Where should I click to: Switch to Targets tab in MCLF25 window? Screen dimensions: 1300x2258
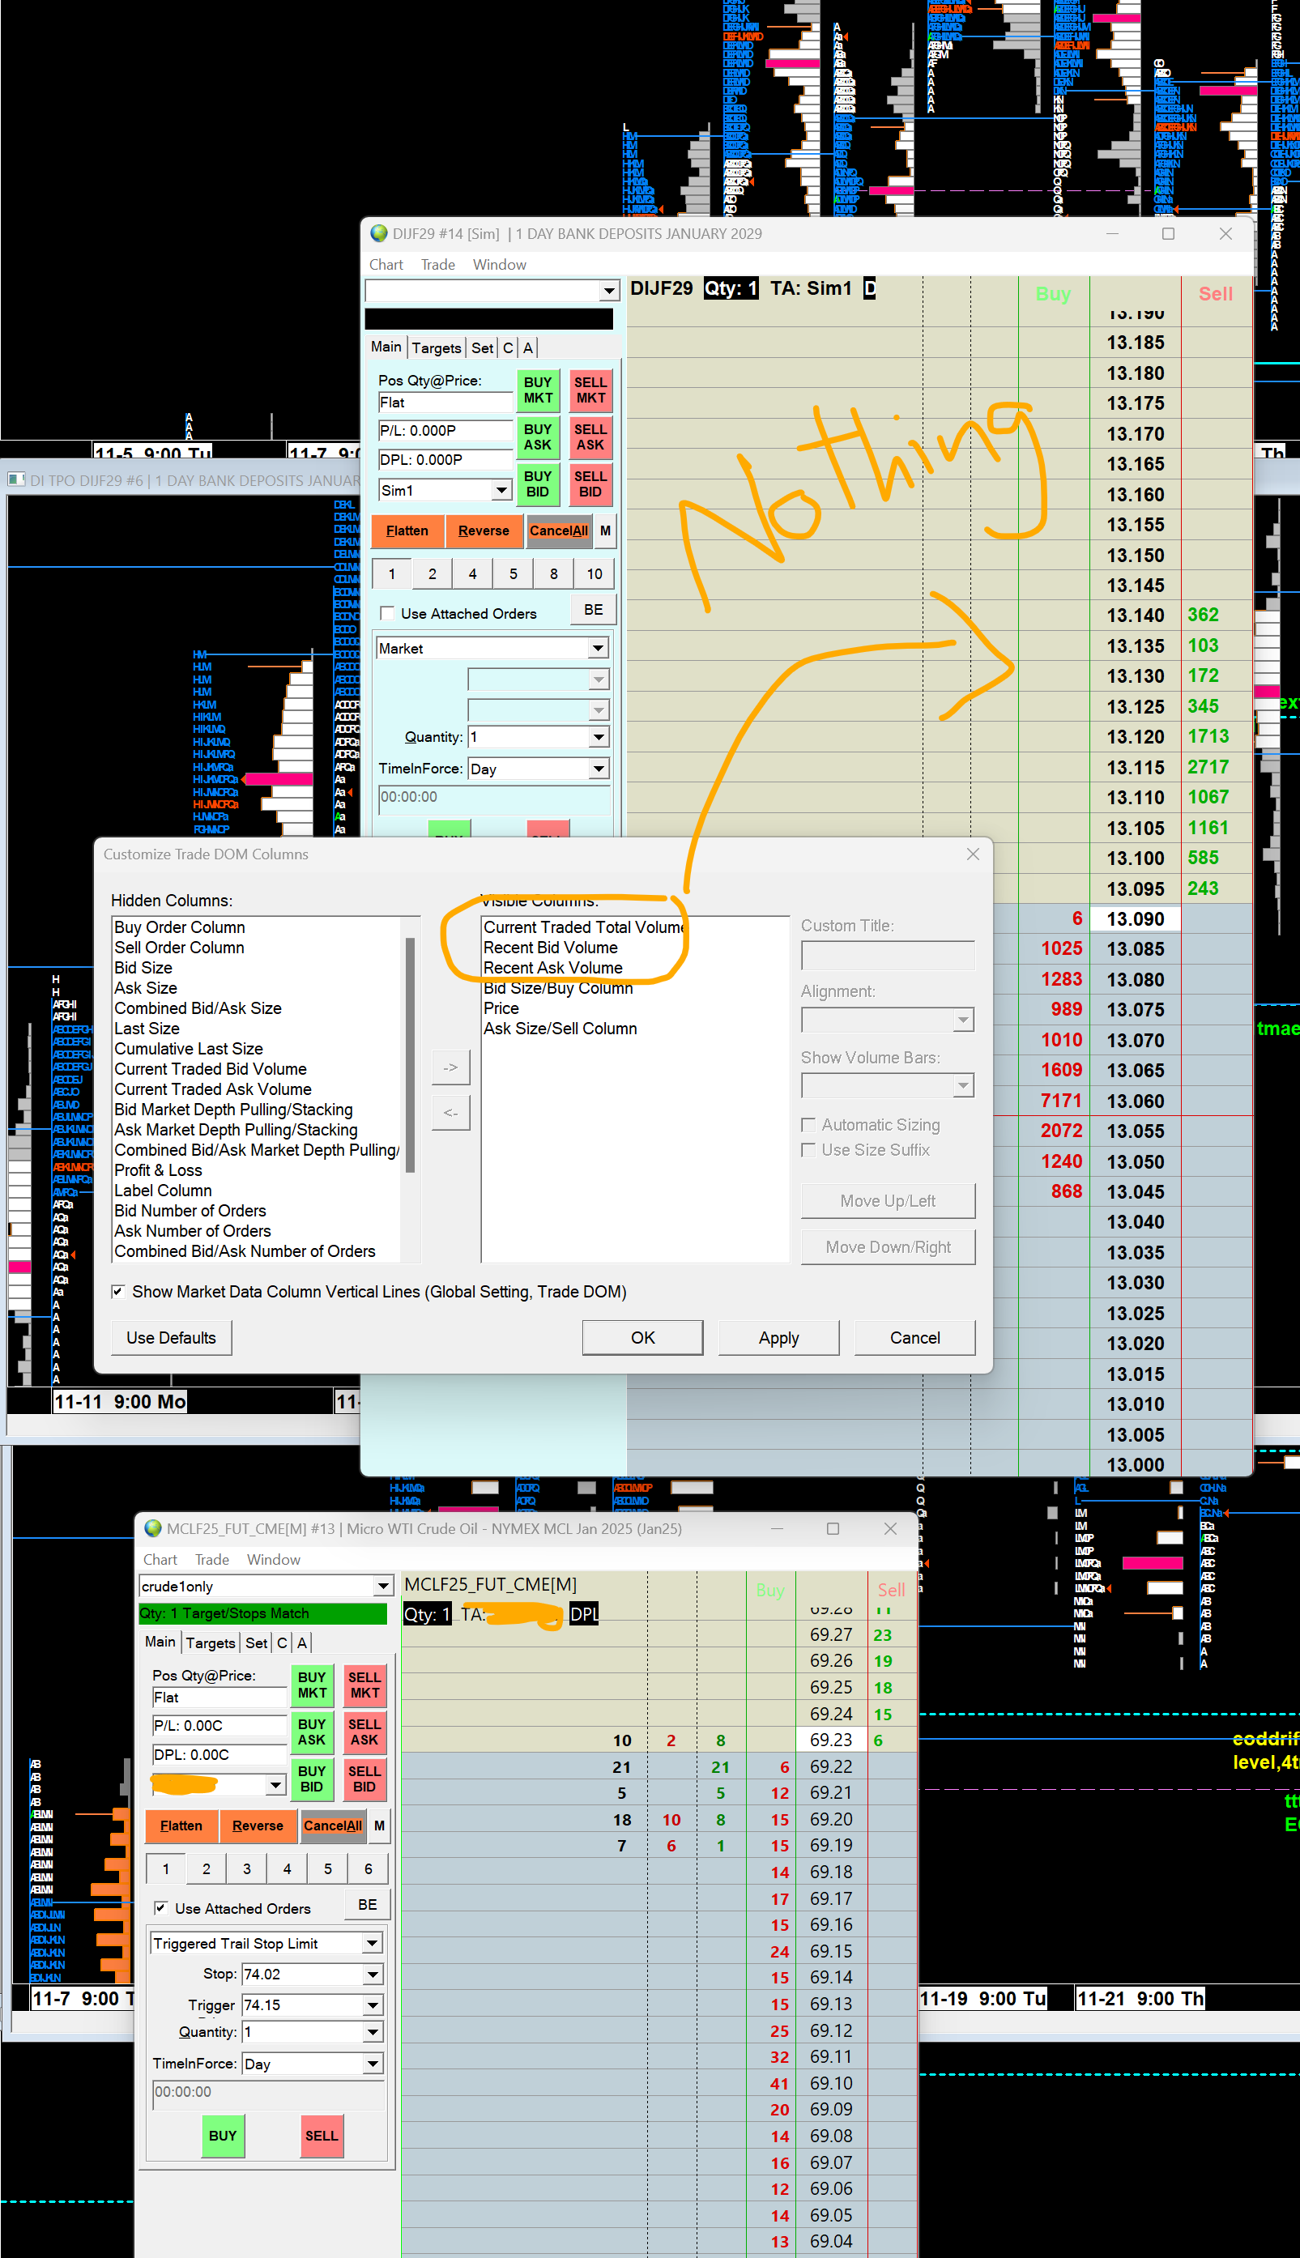[211, 1643]
